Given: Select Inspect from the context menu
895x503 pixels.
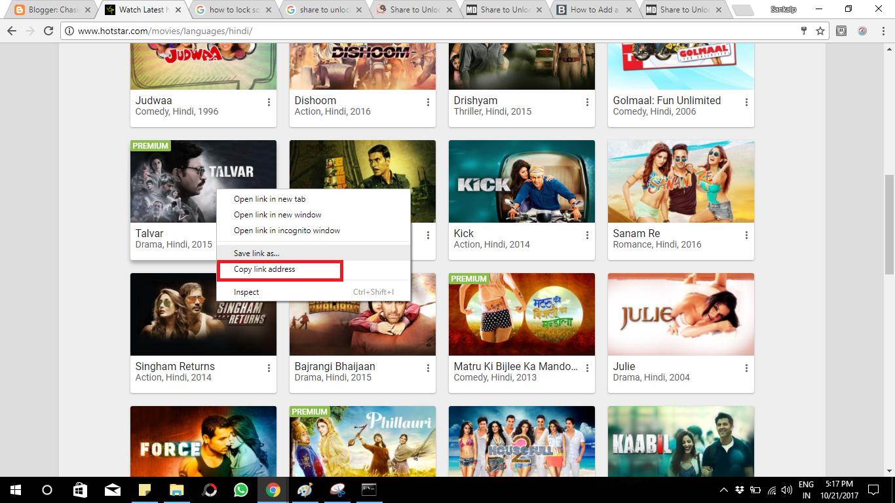Looking at the screenshot, I should pyautogui.click(x=313, y=292).
